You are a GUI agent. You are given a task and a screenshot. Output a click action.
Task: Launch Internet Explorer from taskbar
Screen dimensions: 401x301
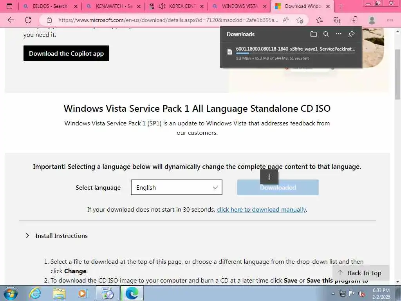35,293
